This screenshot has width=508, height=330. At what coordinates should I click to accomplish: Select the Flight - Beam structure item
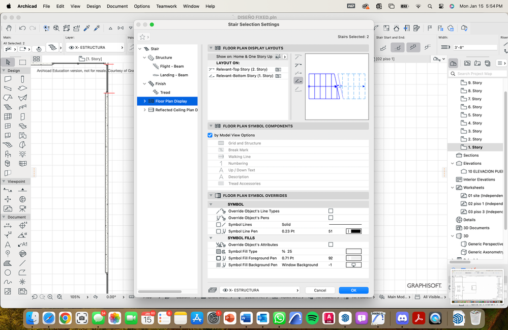[x=171, y=66]
